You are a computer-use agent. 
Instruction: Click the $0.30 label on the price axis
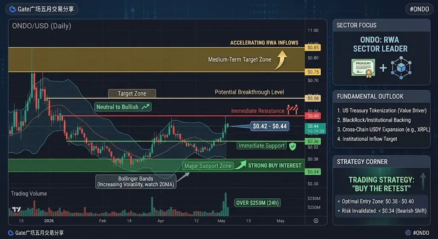[x=313, y=184]
